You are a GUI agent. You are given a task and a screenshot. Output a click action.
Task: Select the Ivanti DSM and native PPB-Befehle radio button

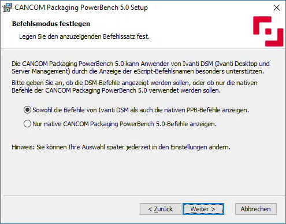pos(27,110)
